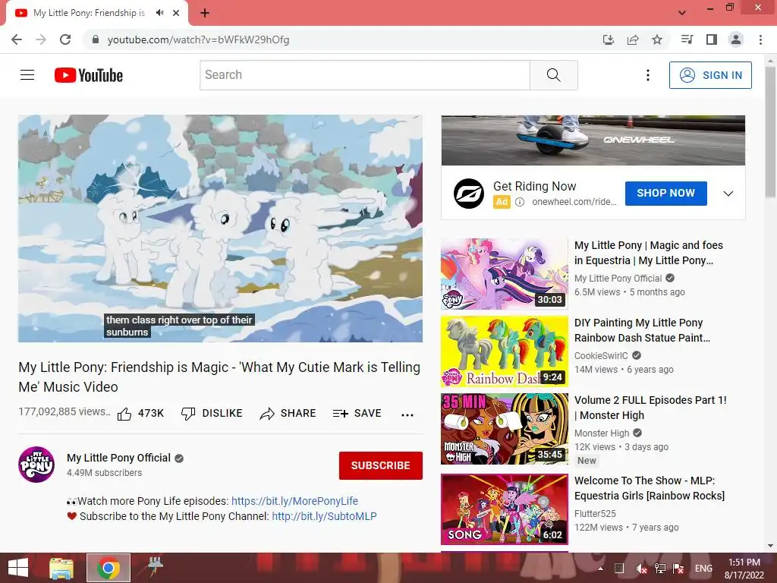Open DIY Painting Rainbow Dash video title
Image resolution: width=777 pixels, height=583 pixels.
coord(642,330)
